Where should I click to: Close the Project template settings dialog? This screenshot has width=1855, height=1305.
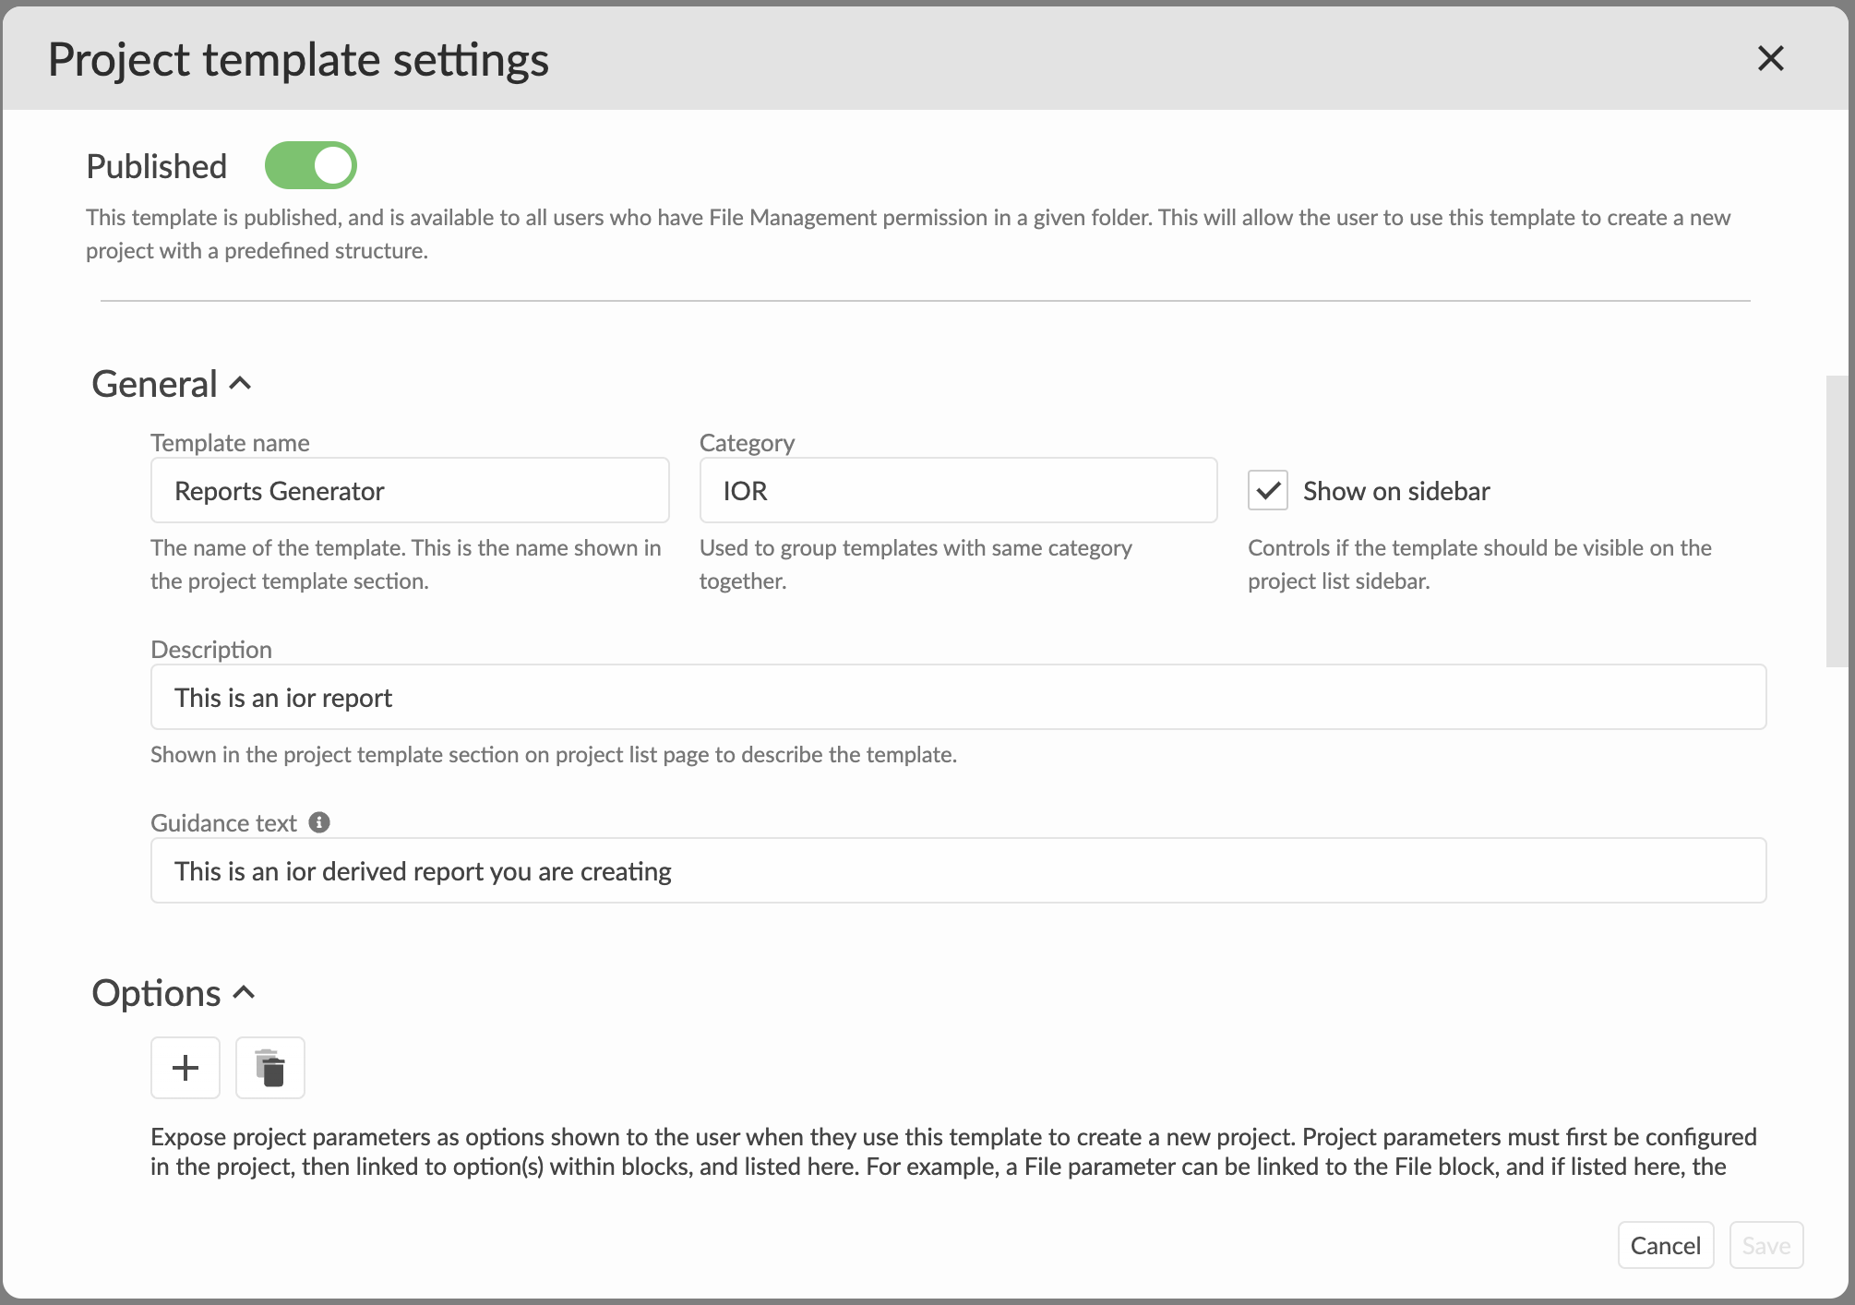(1769, 59)
